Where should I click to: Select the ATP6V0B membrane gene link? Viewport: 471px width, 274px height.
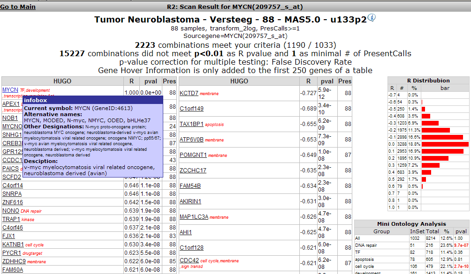[191, 139]
